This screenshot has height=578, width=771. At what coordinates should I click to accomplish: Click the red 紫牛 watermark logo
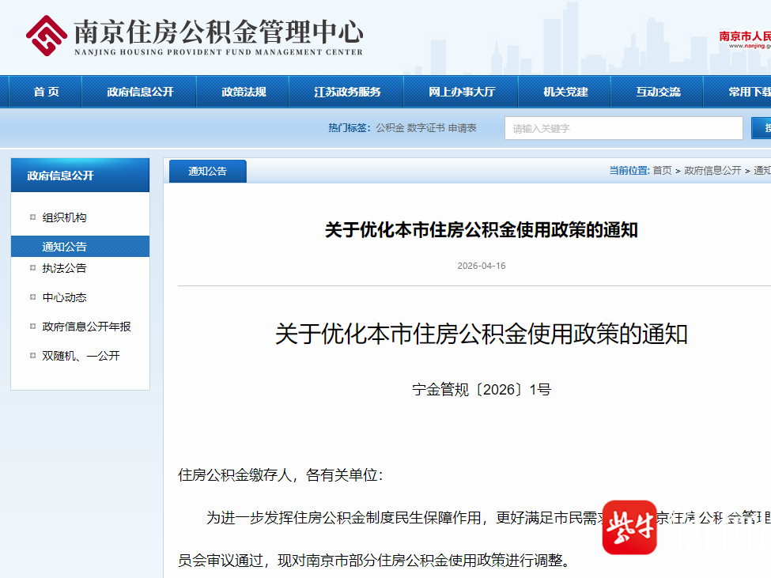[629, 527]
